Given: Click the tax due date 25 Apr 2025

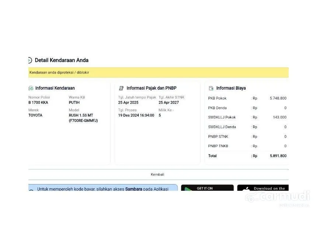Looking at the screenshot, I should pyautogui.click(x=128, y=103).
